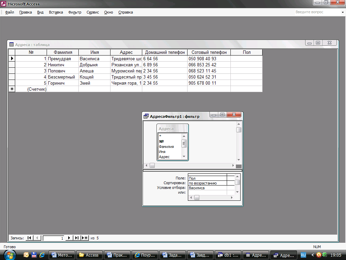Click the new record navigation button
The height and width of the screenshot is (260, 346).
(x=85, y=238)
